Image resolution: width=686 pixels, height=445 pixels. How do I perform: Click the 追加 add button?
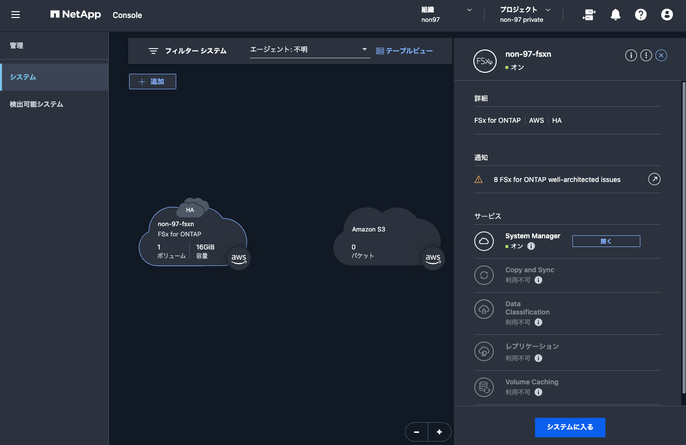pos(152,82)
